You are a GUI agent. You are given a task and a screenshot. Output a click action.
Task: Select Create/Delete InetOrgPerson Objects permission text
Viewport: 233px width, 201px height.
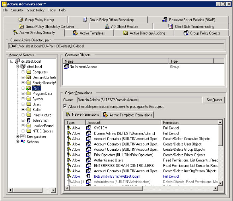pyautogui.click(x=190, y=171)
